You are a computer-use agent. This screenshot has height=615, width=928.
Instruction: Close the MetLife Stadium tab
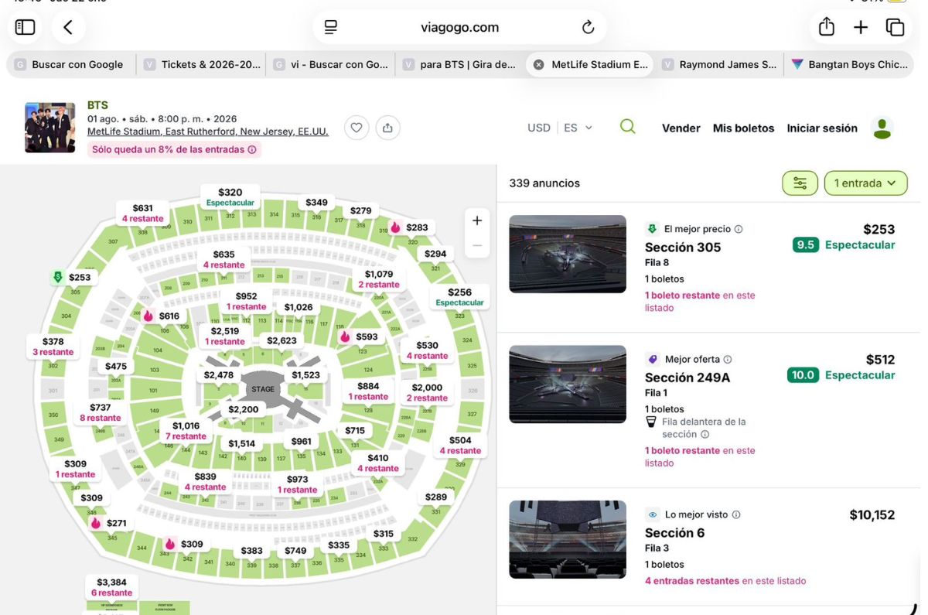coord(539,65)
